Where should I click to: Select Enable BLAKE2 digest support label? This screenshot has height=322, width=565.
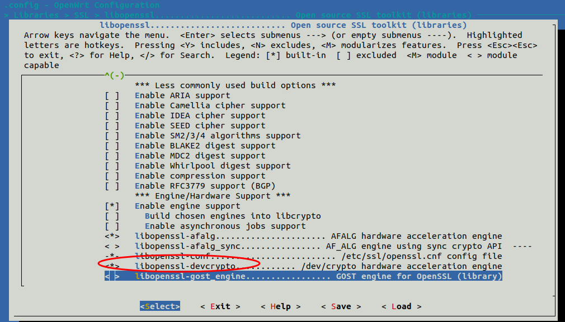click(x=205, y=146)
